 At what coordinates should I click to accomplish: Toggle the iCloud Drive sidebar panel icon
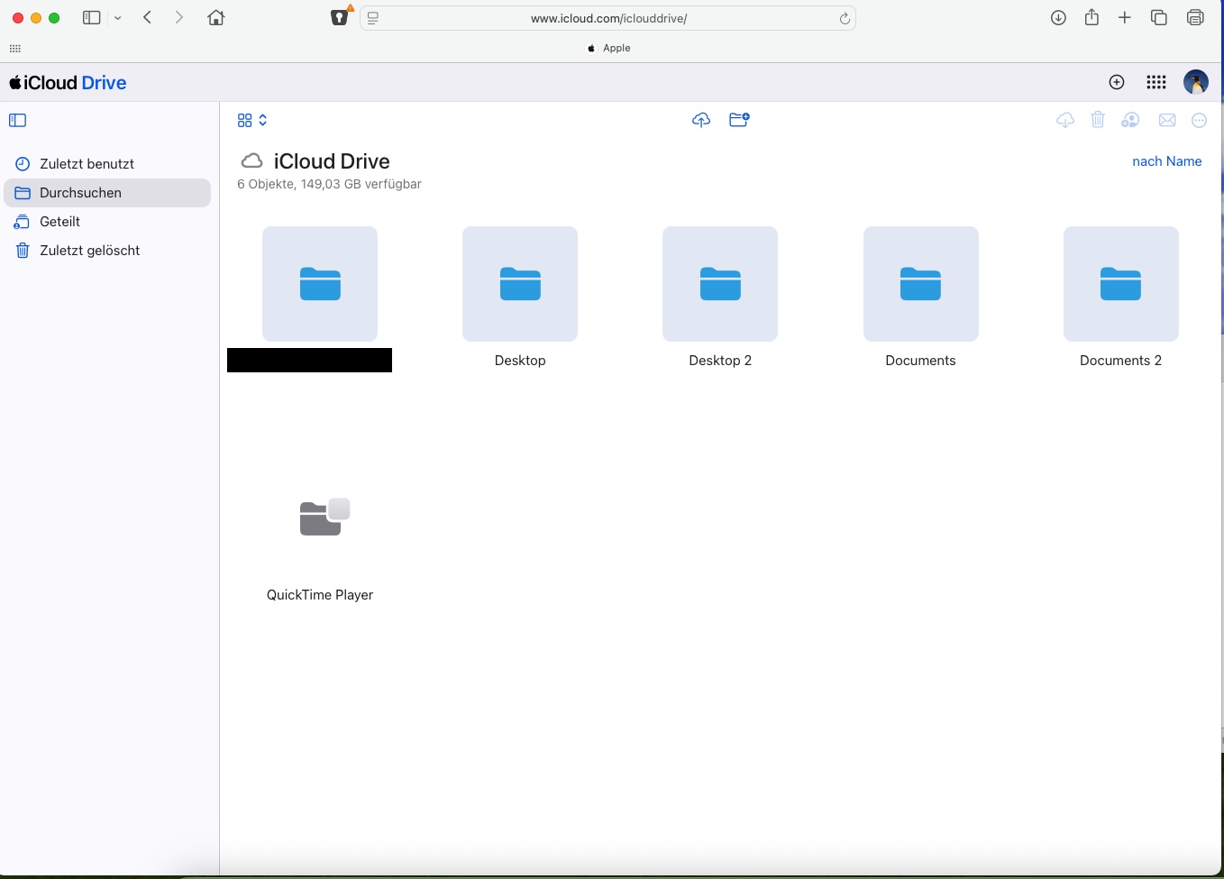18,120
